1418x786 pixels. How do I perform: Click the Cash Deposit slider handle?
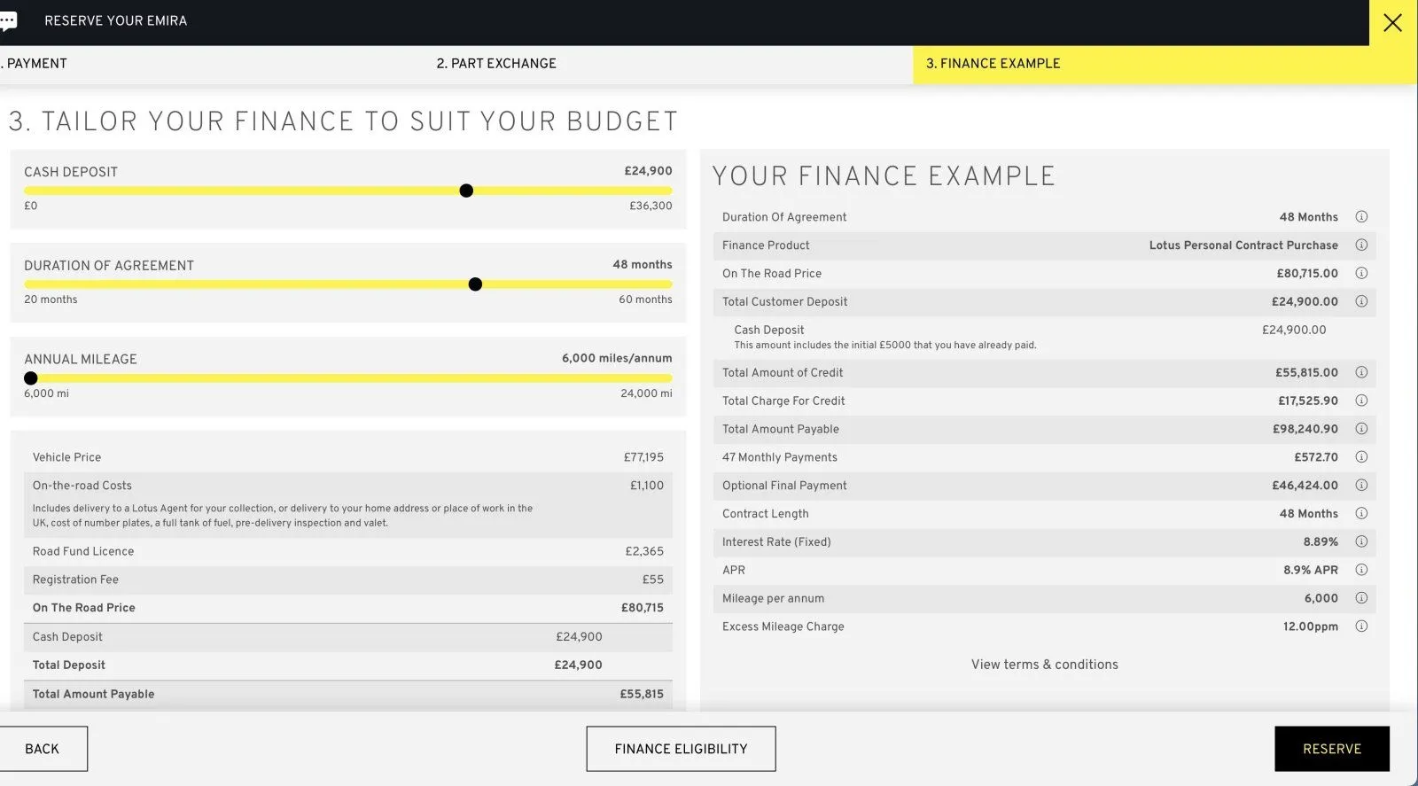(x=466, y=191)
